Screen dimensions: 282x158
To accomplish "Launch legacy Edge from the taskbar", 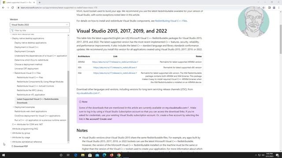I will pos(76,155).
